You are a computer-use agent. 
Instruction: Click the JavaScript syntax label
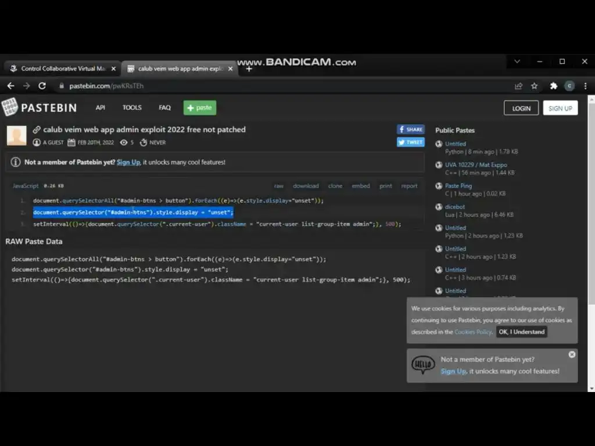(x=26, y=186)
